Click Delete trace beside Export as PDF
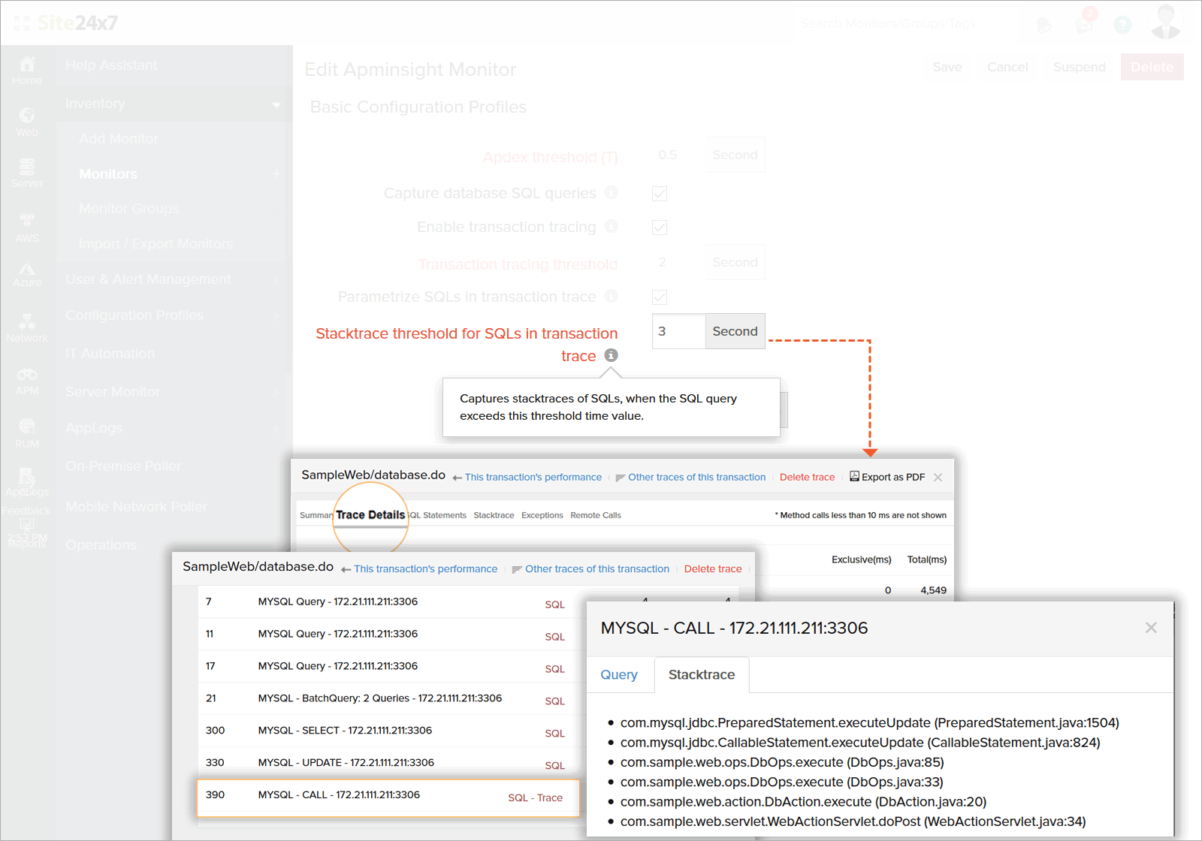Viewport: 1202px width, 841px height. (x=807, y=477)
